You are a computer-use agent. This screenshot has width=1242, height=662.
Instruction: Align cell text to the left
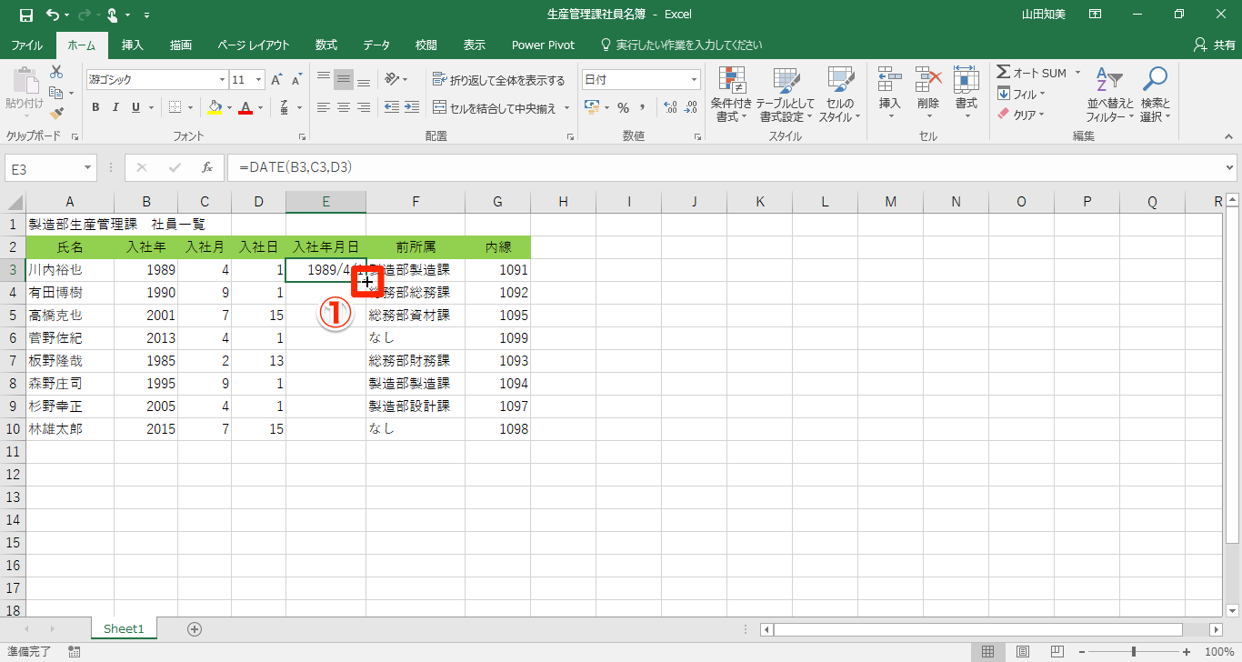tap(324, 107)
